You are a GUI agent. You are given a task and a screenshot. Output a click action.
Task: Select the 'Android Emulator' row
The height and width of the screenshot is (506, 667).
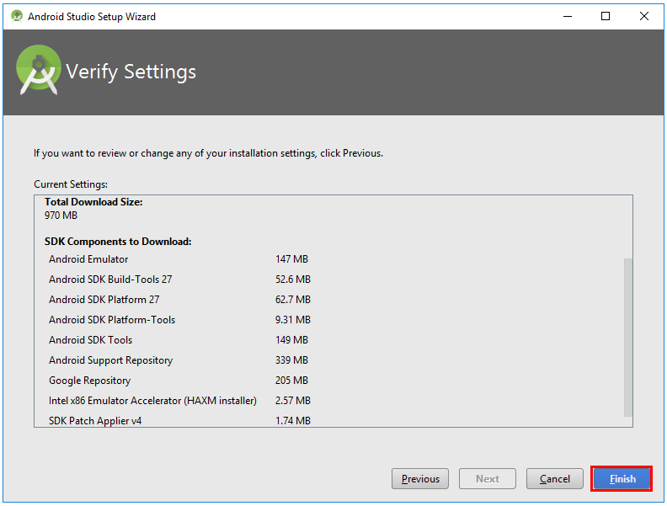click(88, 259)
